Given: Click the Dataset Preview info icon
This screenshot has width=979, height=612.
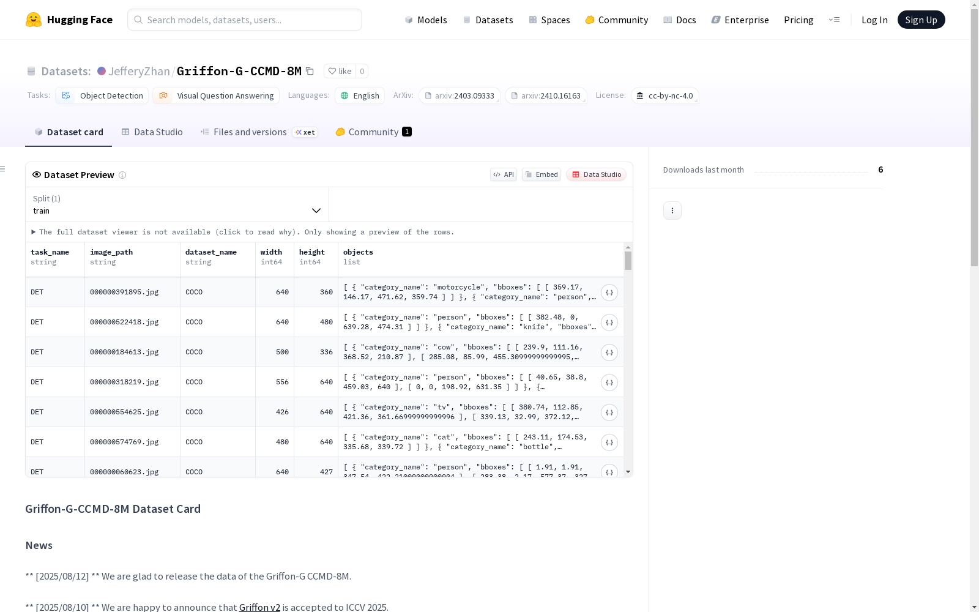Looking at the screenshot, I should coord(122,175).
